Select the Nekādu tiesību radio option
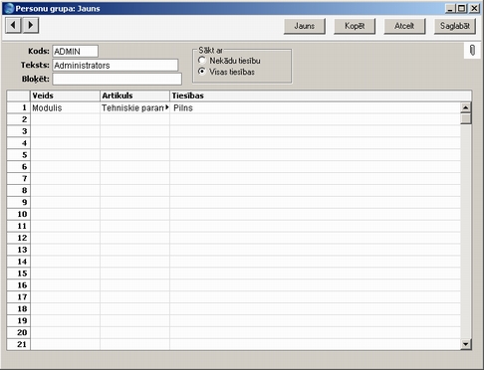The width and height of the screenshot is (484, 370). point(201,61)
